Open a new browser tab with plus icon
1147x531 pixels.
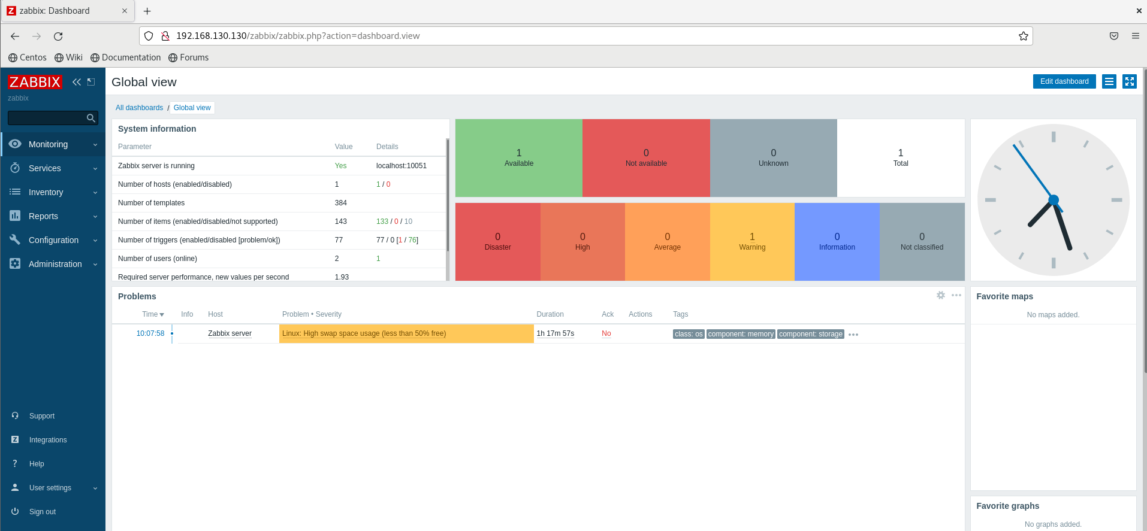[x=147, y=11]
